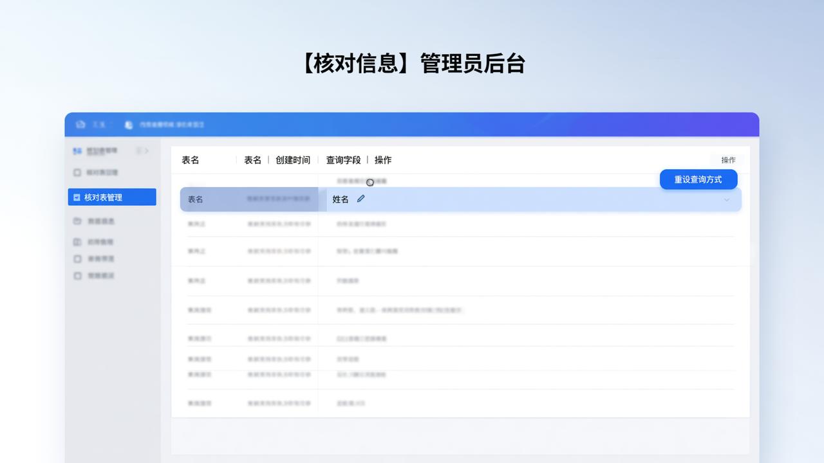Image resolution: width=824 pixels, height=463 pixels.
Task: Click the folder icon in the left sidebar
Action: [x=77, y=221]
